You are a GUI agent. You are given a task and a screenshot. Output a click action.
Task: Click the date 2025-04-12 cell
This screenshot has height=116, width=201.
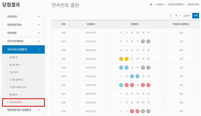91,41
